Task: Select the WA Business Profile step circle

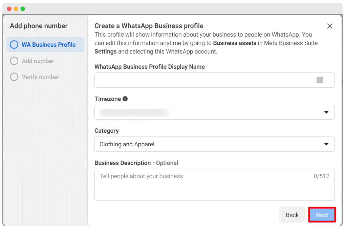Action: click(x=14, y=45)
